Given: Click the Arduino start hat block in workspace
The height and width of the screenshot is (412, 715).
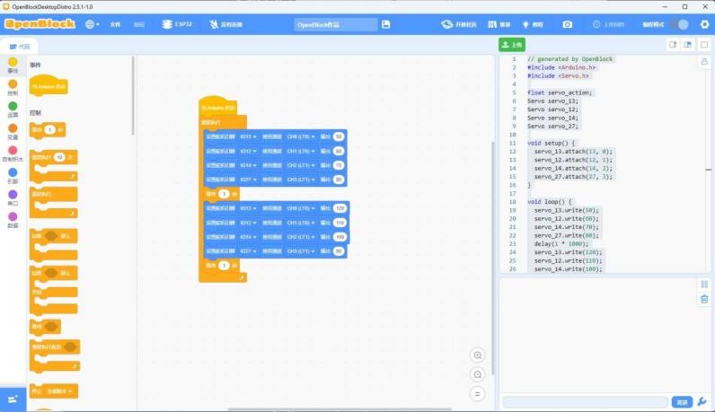Looking at the screenshot, I should tap(218, 107).
